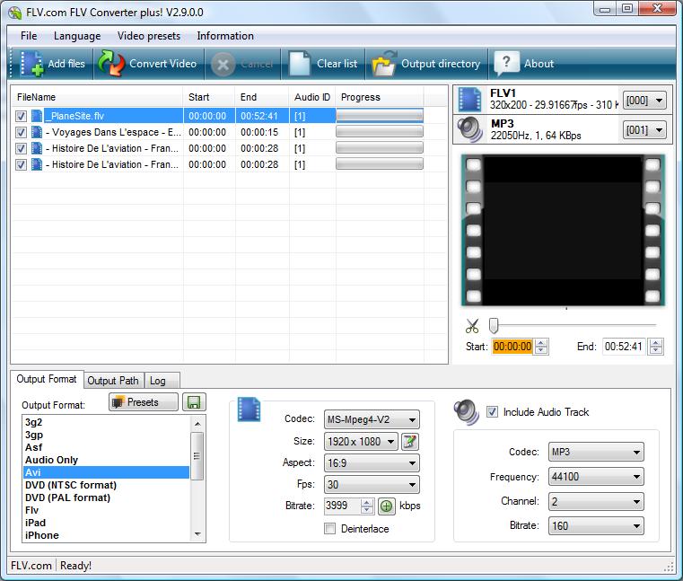Screen dimensions: 683x581
Task: Open the File menu
Action: [x=29, y=36]
